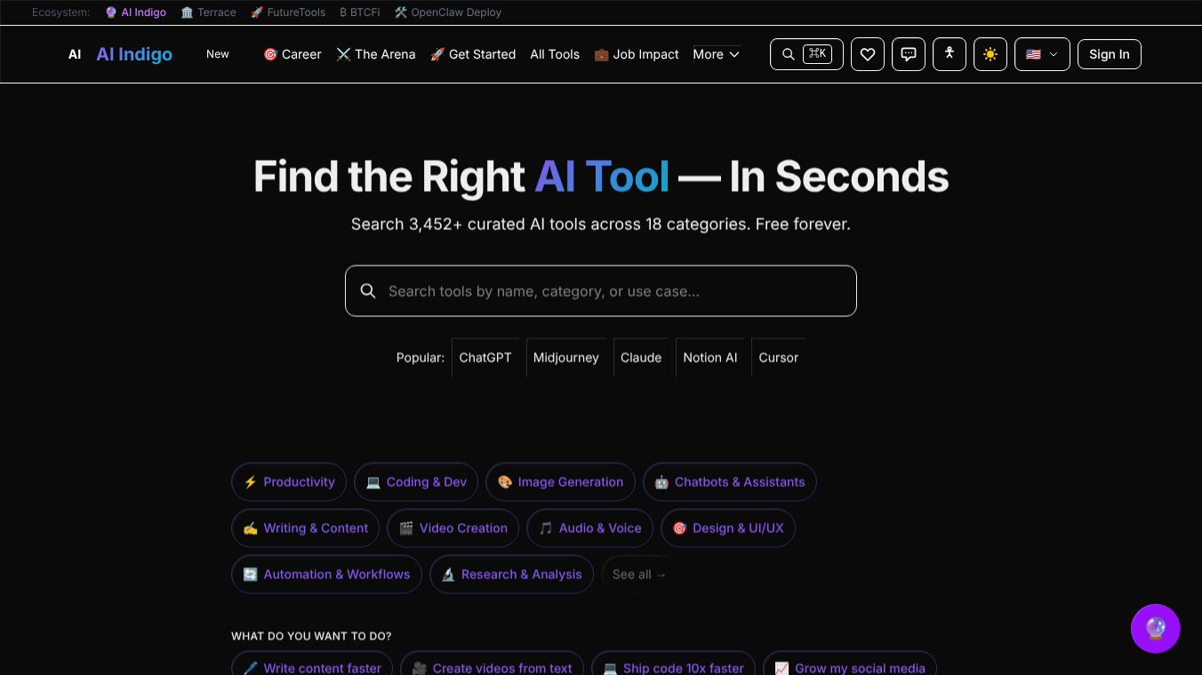Expand the More navigation dropdown
Screen dimensions: 1202x675
pos(716,54)
